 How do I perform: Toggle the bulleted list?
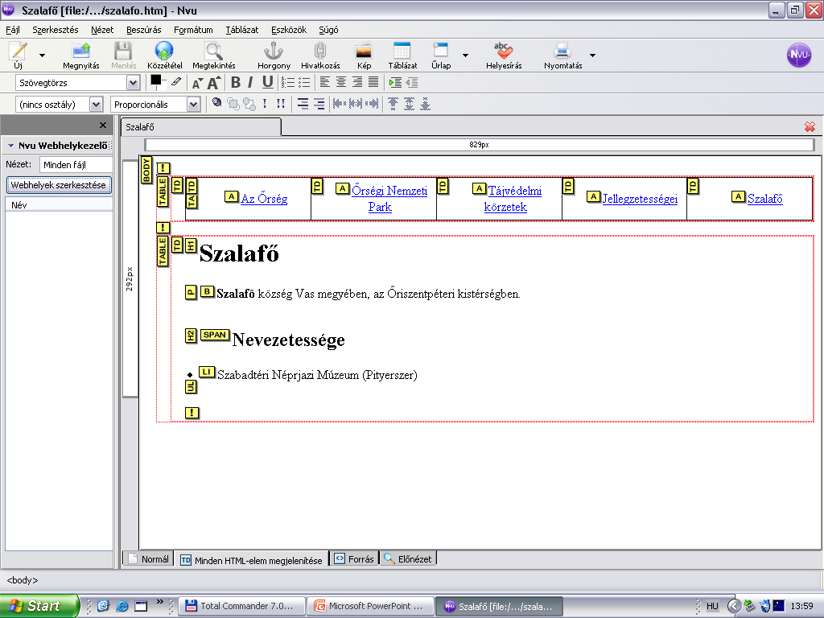tap(303, 83)
